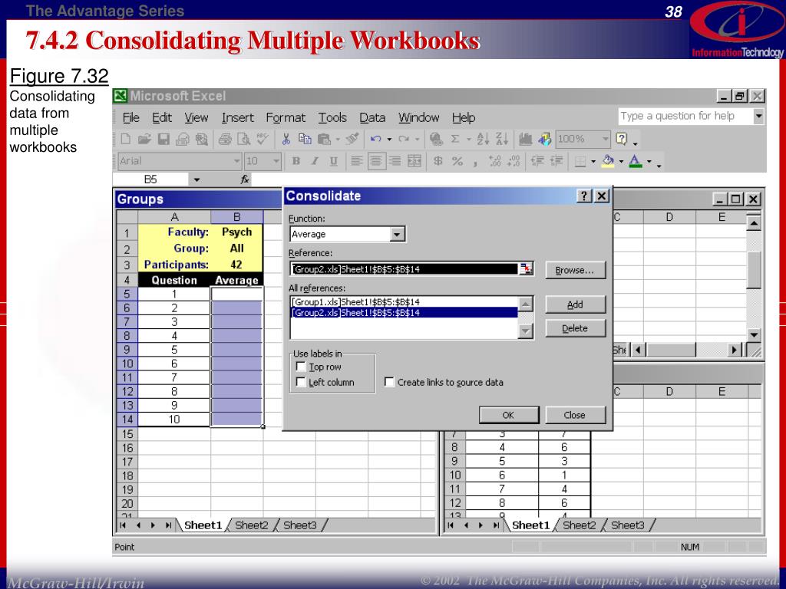
Task: Click the Underline U icon
Action: (333, 161)
